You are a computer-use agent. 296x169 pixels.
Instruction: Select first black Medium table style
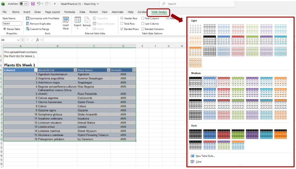[x=195, y=82]
